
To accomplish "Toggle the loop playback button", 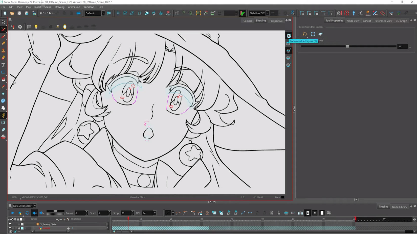I will click(27, 213).
